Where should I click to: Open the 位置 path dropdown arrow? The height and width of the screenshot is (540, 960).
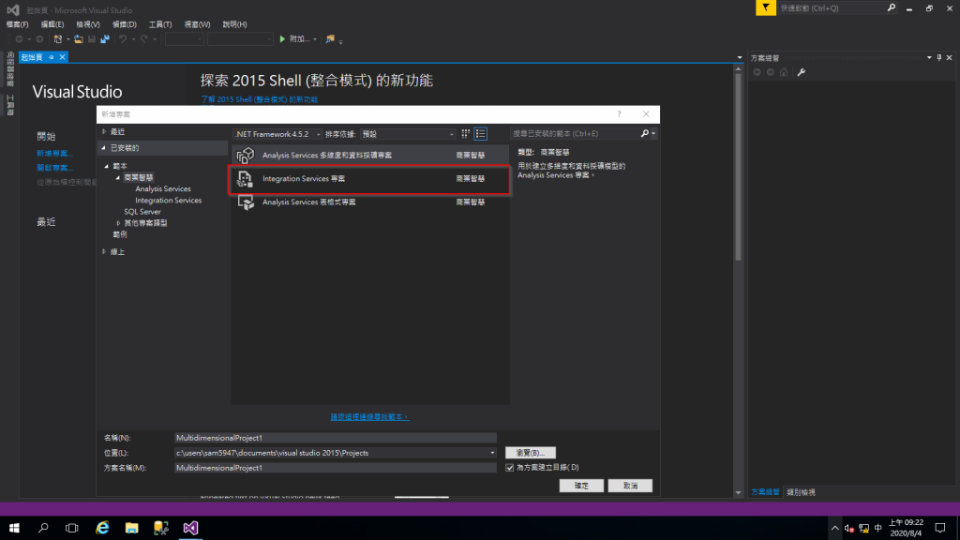coord(492,453)
